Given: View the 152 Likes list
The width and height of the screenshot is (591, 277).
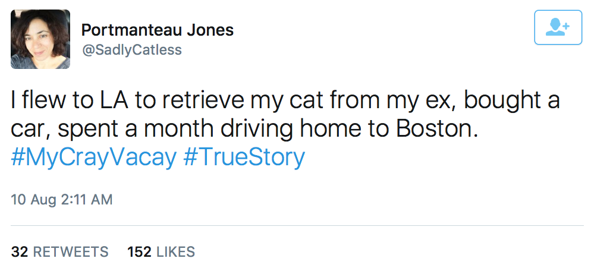Looking at the screenshot, I should [161, 252].
